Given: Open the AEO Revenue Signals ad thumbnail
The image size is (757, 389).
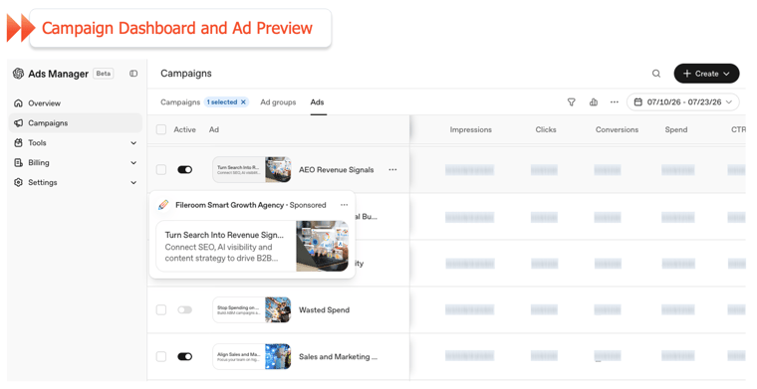Looking at the screenshot, I should point(252,170).
